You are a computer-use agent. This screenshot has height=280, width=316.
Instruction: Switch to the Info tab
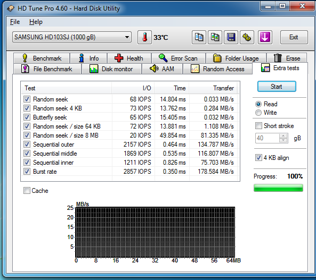(x=88, y=58)
